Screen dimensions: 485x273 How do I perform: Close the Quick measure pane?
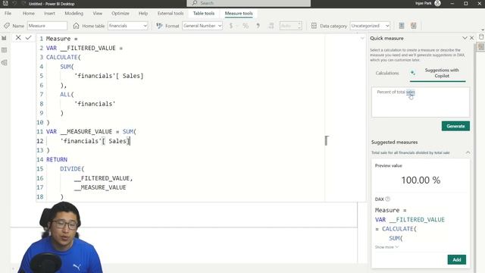tap(471, 38)
